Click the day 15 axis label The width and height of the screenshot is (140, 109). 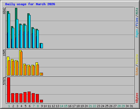(66, 106)
